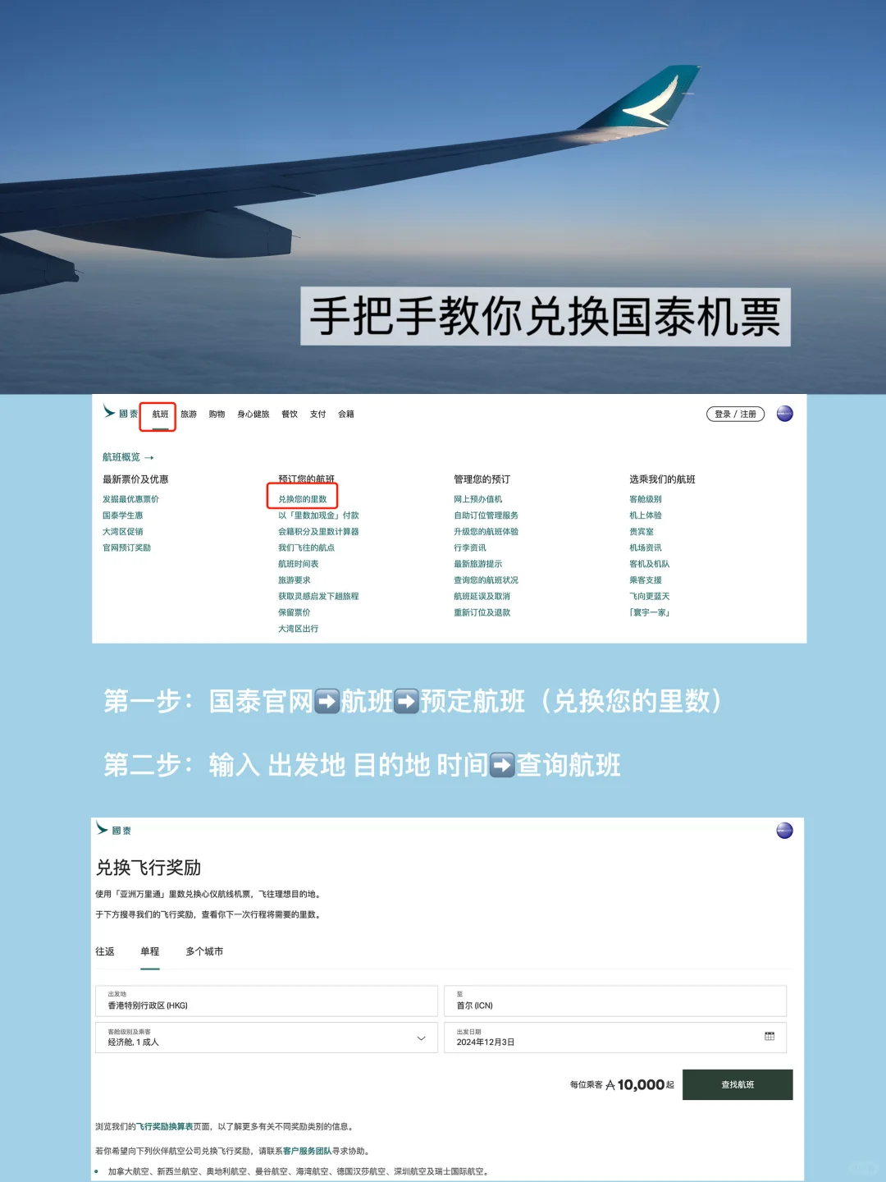Click the Cathay logo on redemption page

pyautogui.click(x=114, y=829)
